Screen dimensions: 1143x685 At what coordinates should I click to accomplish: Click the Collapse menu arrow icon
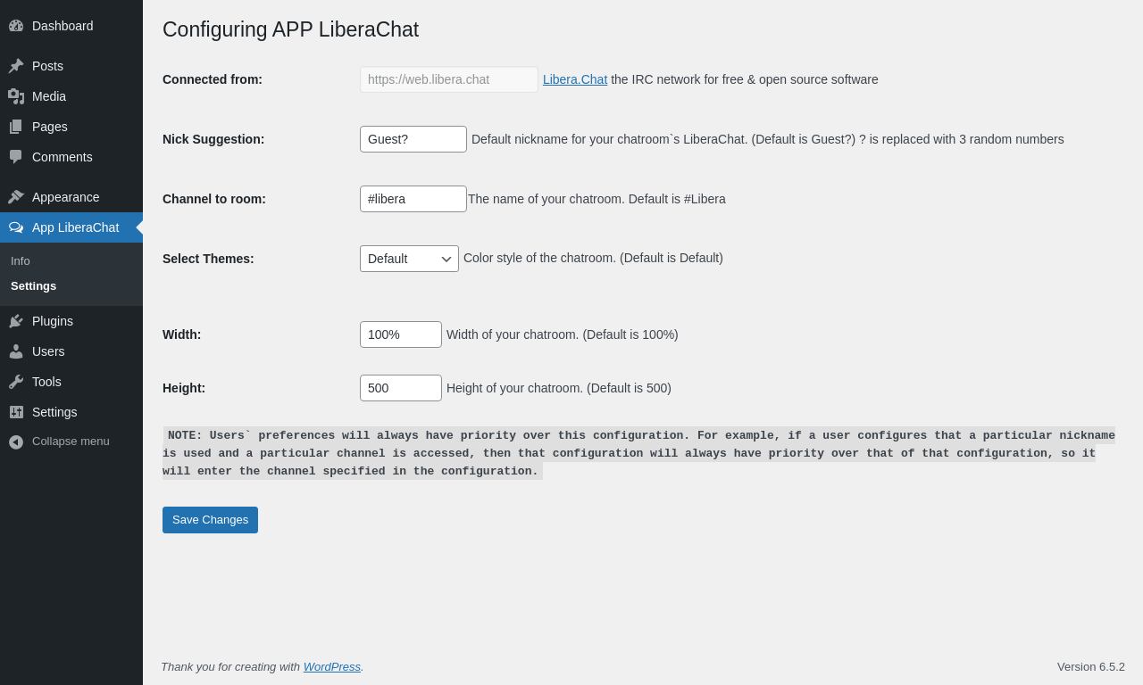(16, 442)
